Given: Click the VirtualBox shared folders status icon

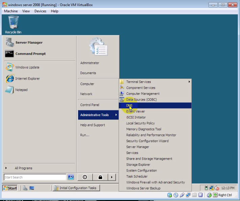Looking at the screenshot, I should pos(194,195).
